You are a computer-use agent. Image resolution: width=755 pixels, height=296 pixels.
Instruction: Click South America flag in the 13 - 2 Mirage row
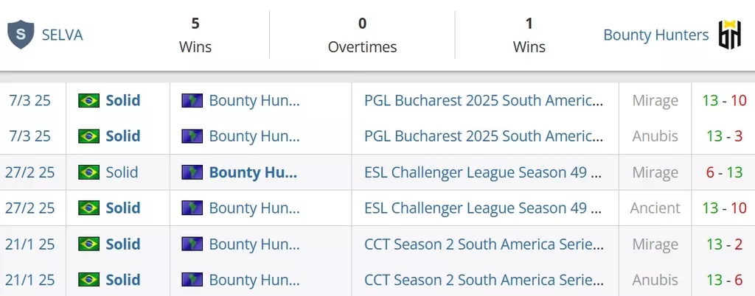[x=192, y=244]
